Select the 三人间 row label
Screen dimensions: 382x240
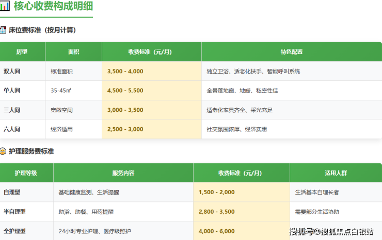tap(12, 110)
